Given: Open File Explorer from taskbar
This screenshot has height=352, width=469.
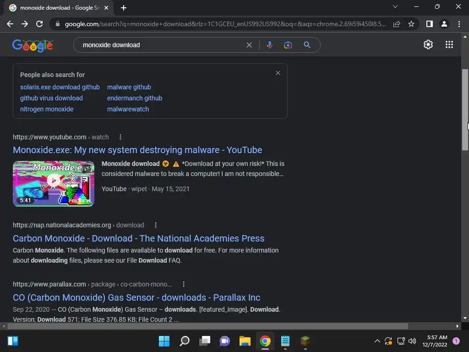Looking at the screenshot, I should pos(245,341).
